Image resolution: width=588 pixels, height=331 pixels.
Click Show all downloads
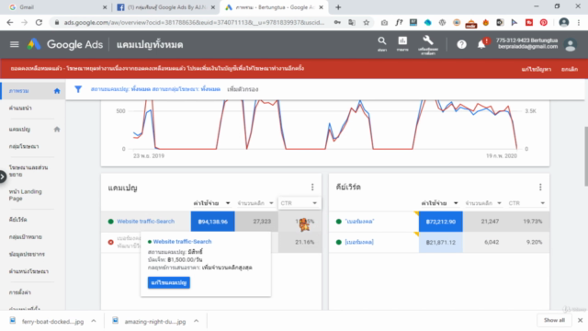point(554,320)
